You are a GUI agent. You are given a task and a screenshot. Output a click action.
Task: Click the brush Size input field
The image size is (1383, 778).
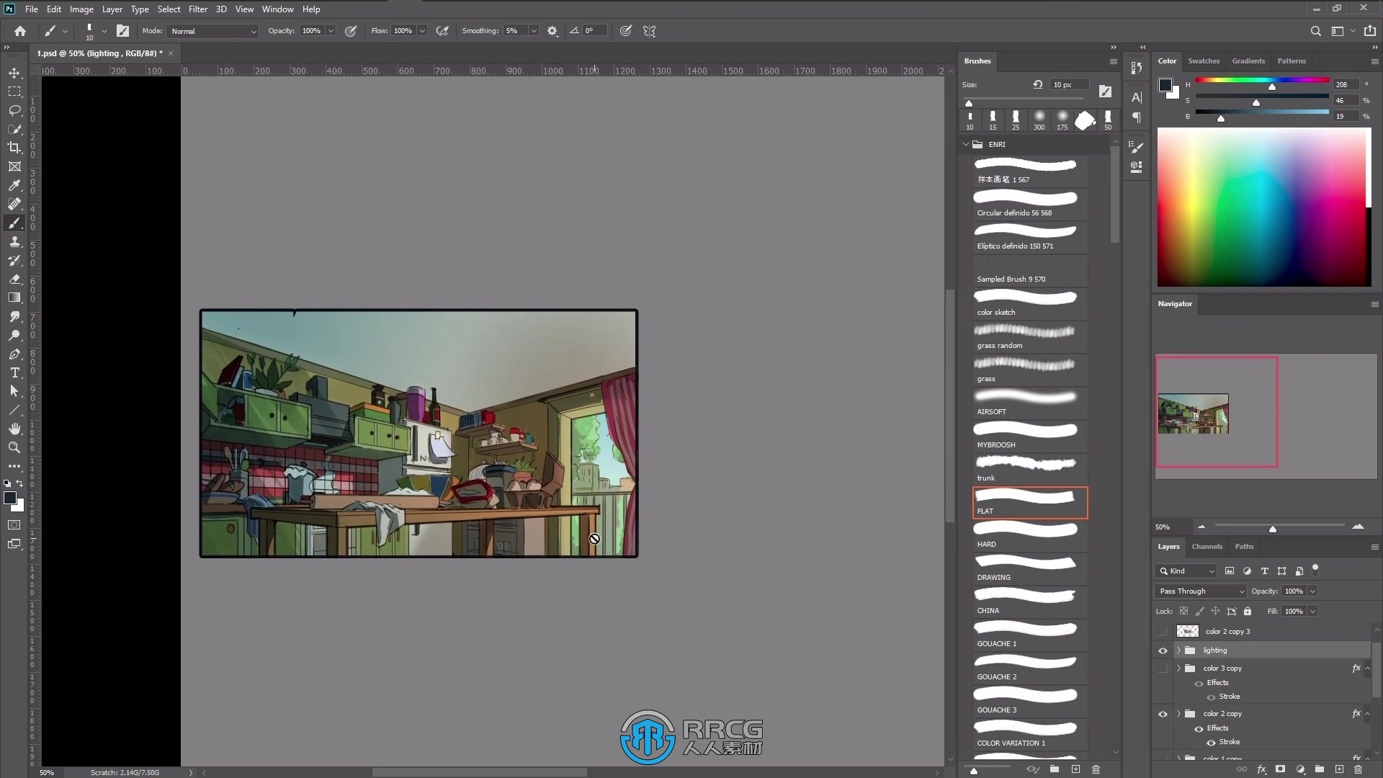[x=1070, y=84]
